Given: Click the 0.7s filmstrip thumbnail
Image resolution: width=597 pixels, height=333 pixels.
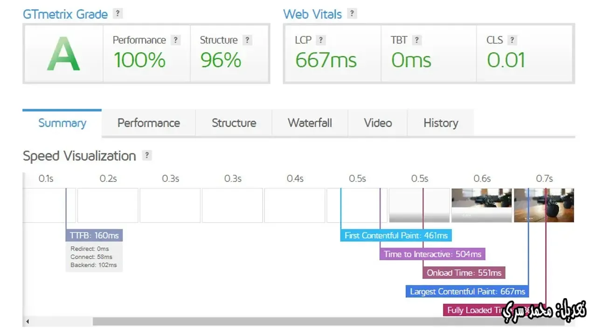Looking at the screenshot, I should (544, 205).
